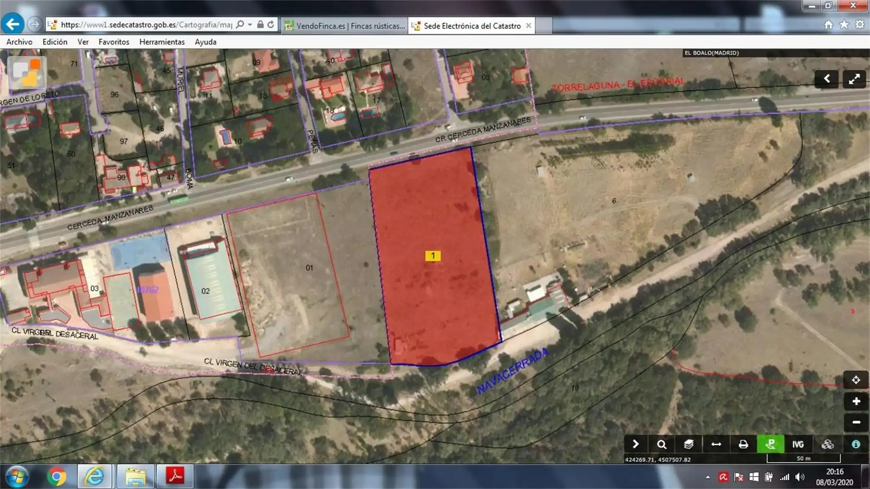Screen dimensions: 870x489
Task: Select the distance measure arrow tool
Action: 716,444
